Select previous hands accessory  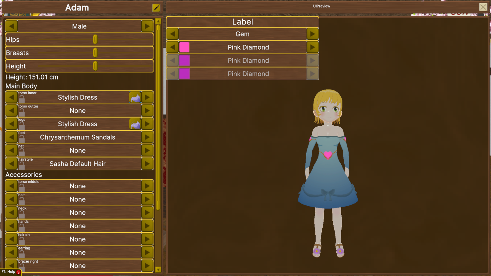(x=11, y=226)
